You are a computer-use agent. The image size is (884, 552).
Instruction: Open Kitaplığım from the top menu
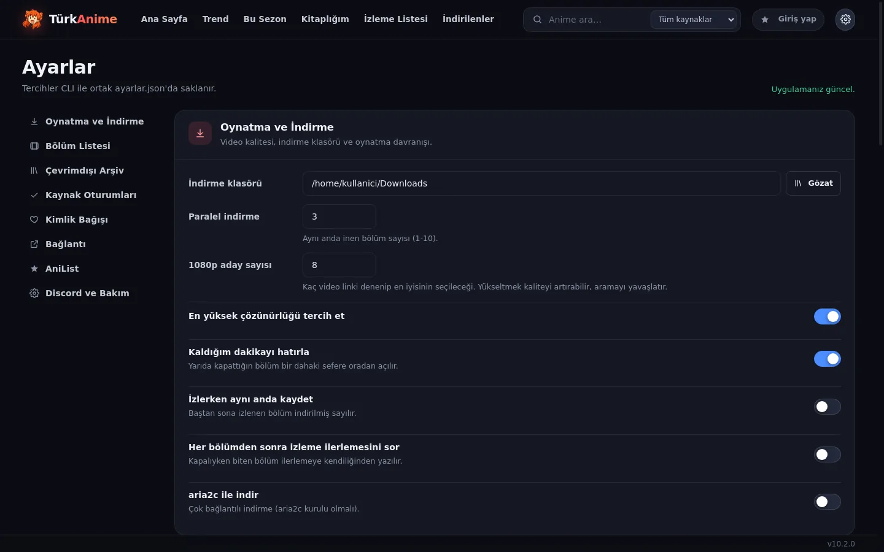click(325, 19)
